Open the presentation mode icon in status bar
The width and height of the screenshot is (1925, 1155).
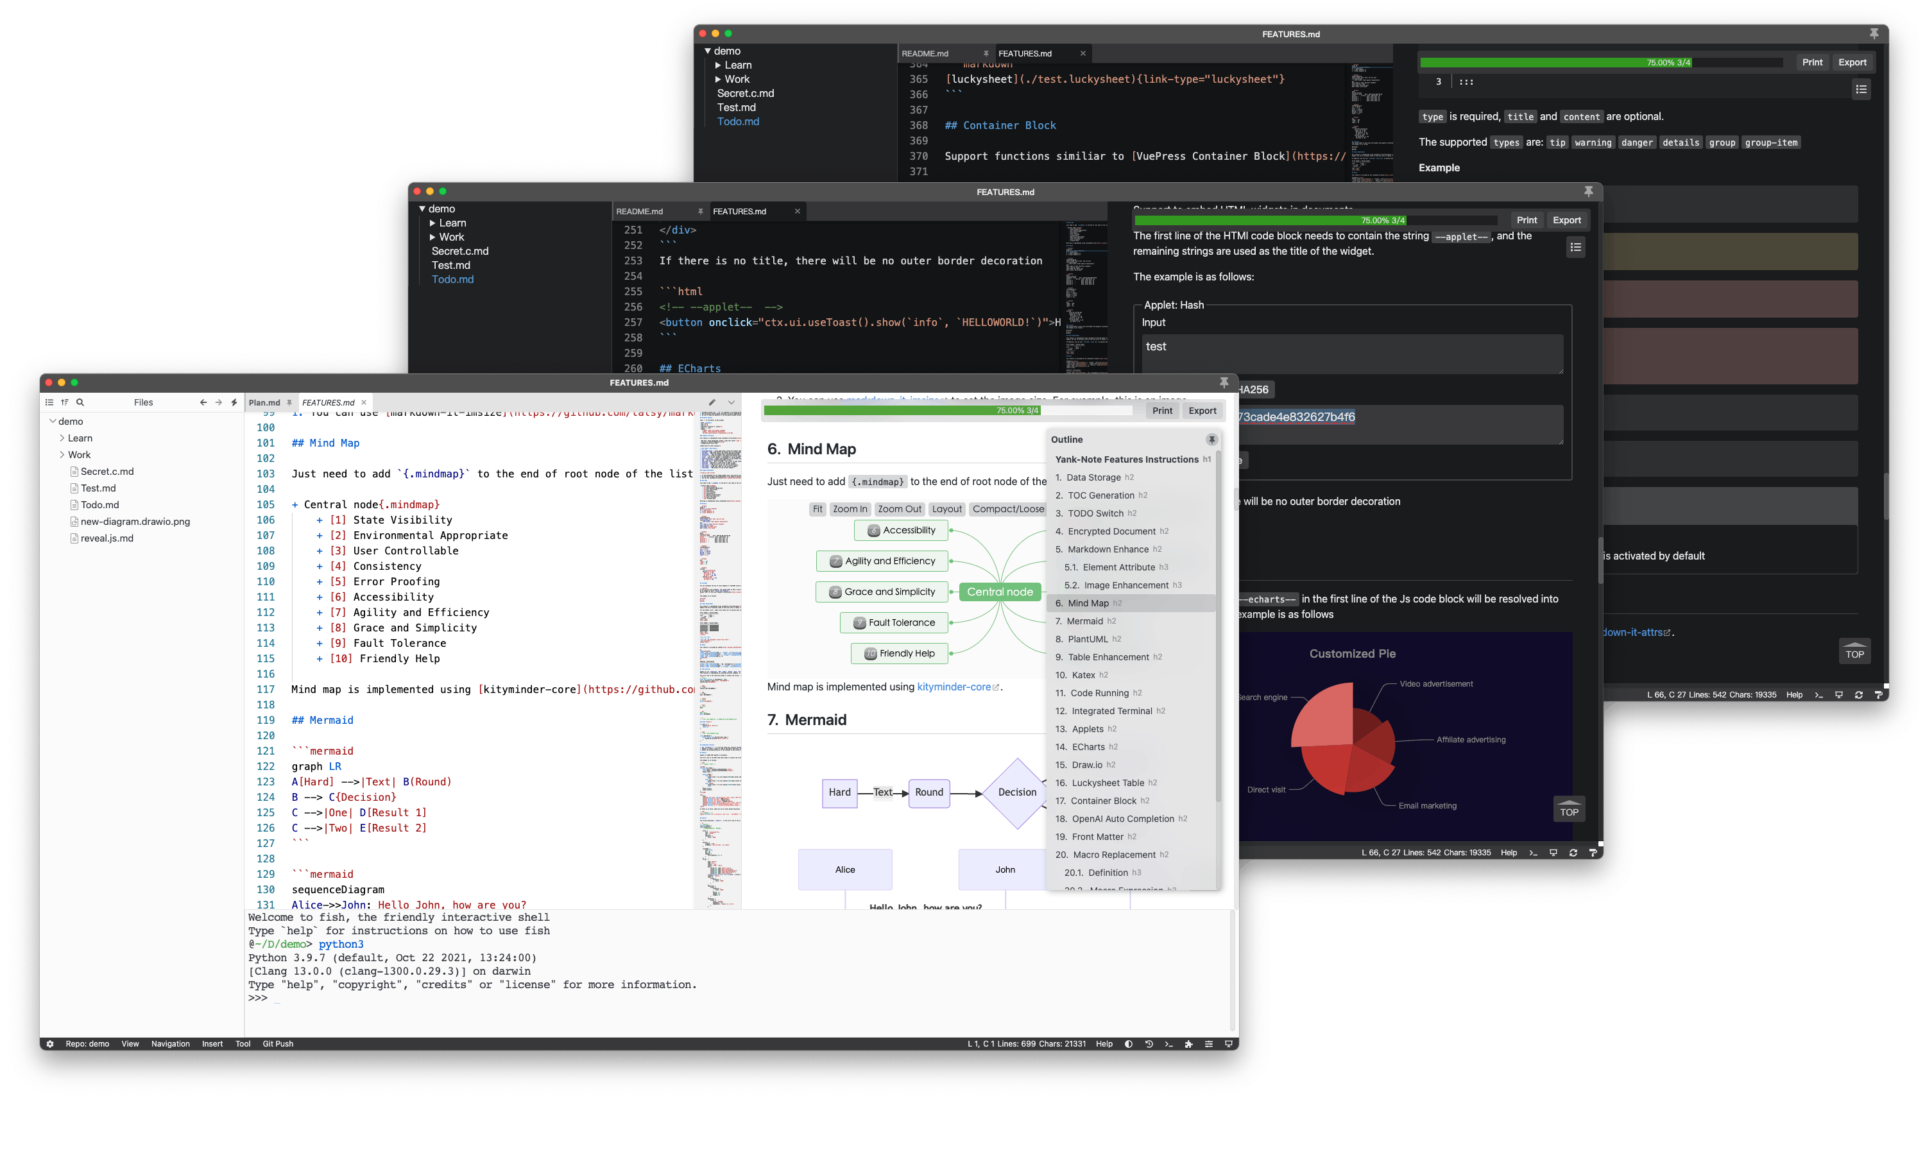point(1229,1044)
